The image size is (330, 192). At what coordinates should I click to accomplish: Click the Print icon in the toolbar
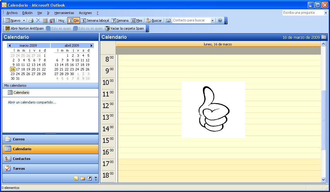(31, 20)
